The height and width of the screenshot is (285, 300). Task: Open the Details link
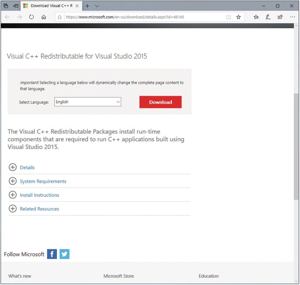coord(27,167)
